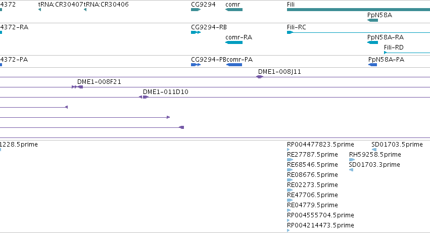Click the comr gene name label
This screenshot has height=233, width=430.
pyautogui.click(x=233, y=5)
